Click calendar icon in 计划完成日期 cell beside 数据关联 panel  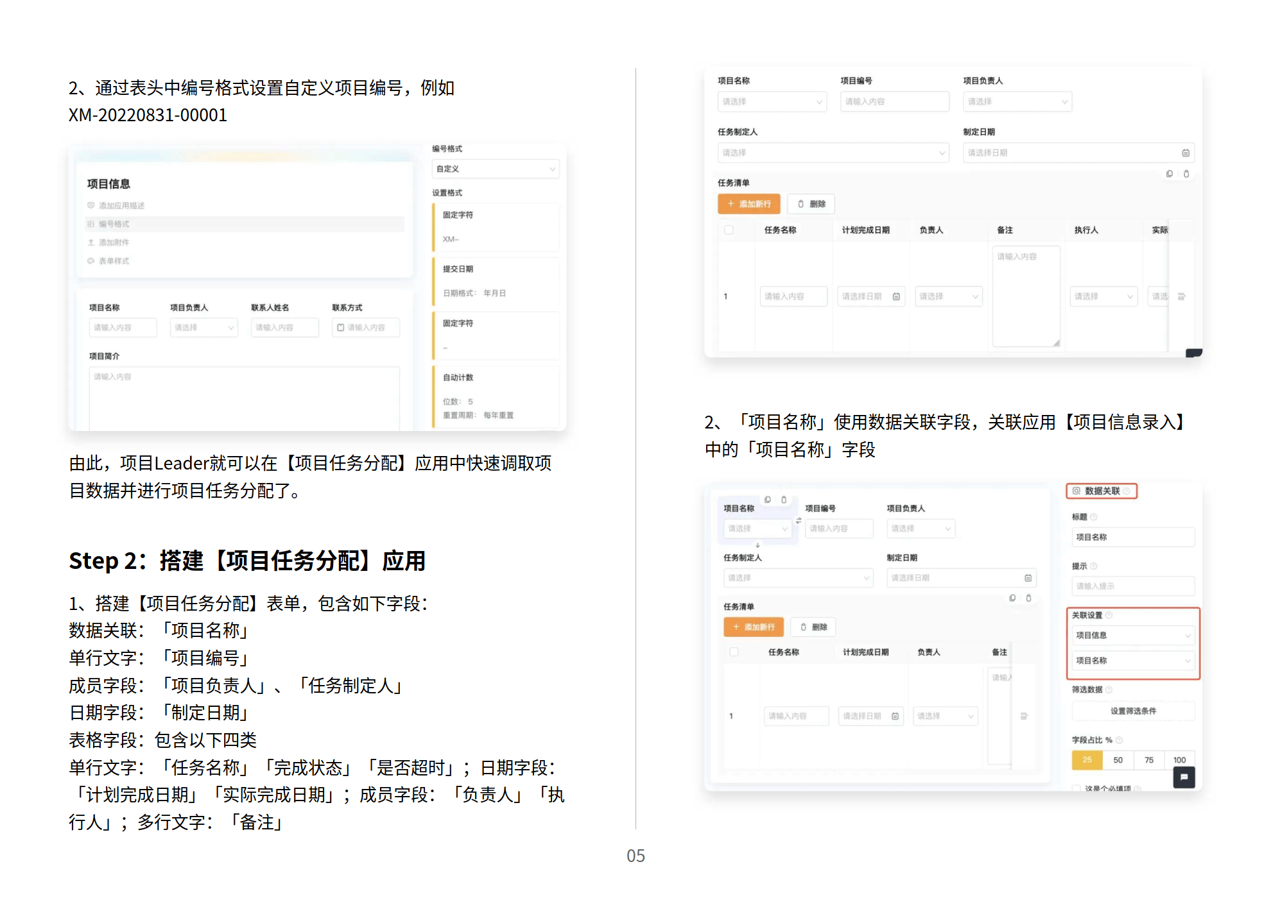point(895,716)
